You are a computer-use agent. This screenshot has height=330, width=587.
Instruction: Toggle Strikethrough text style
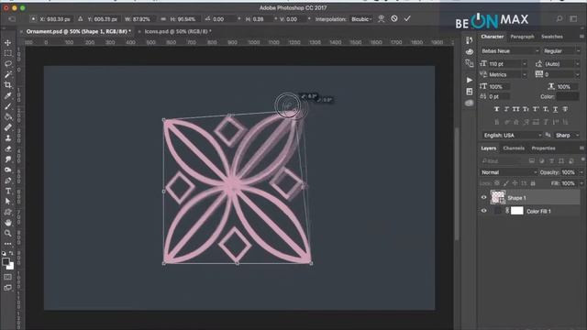click(x=565, y=109)
